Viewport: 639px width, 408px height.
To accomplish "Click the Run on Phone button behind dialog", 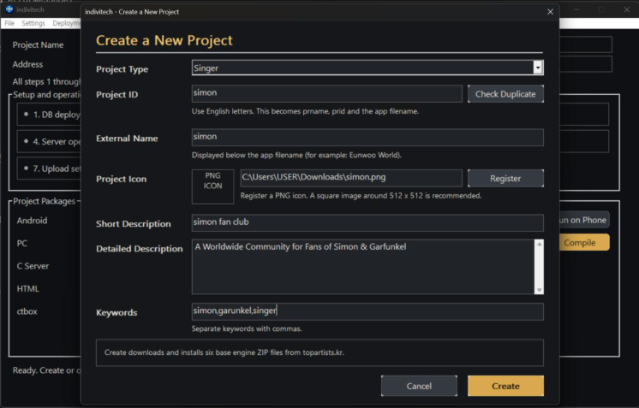I will tap(584, 220).
